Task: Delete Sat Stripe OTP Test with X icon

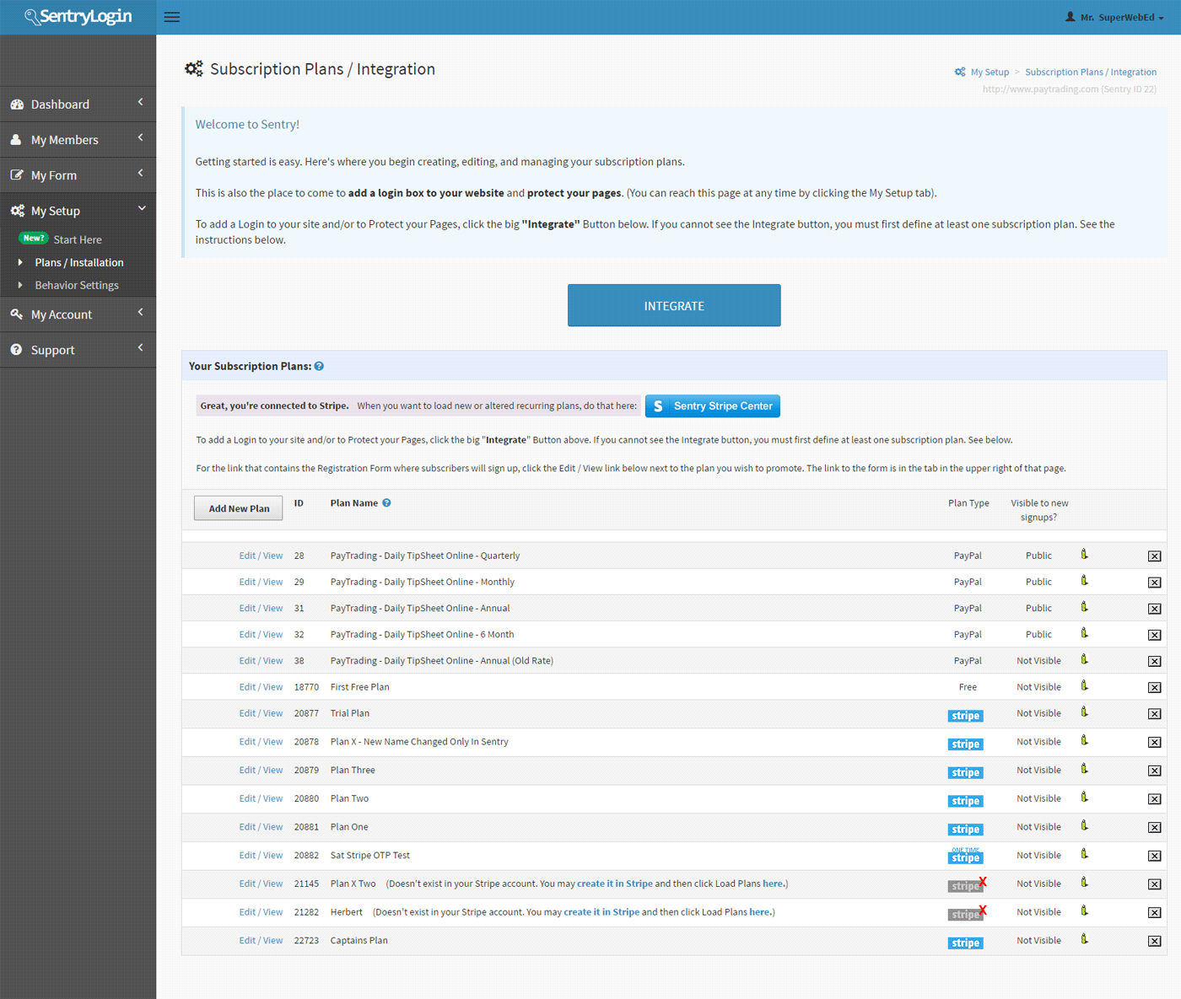Action: [x=1155, y=856]
